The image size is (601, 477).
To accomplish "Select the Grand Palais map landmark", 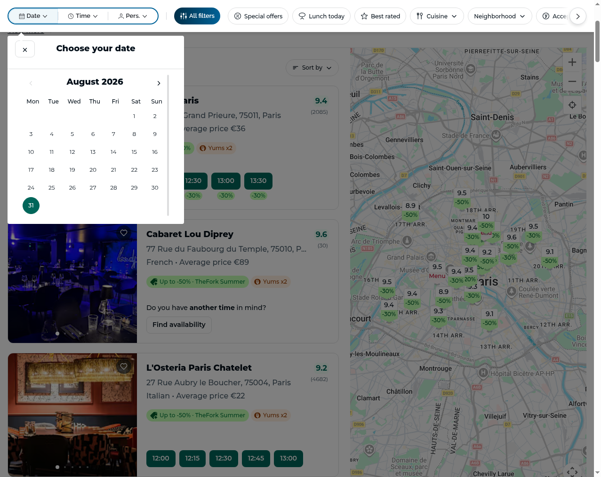I will (x=431, y=257).
